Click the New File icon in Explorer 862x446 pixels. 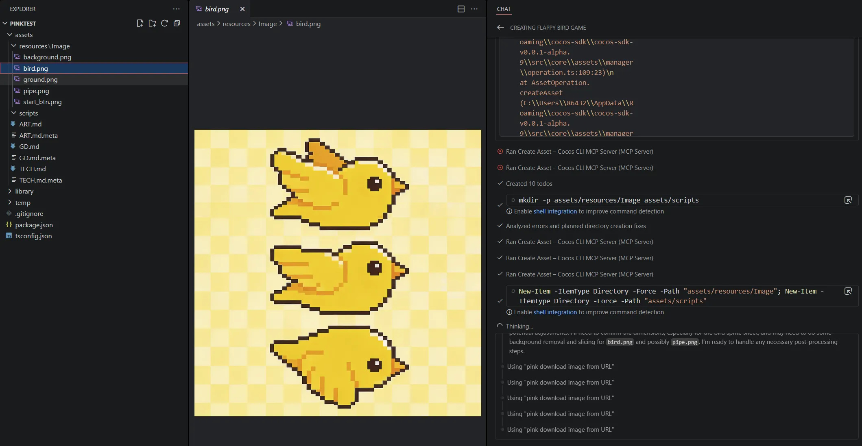pyautogui.click(x=140, y=23)
